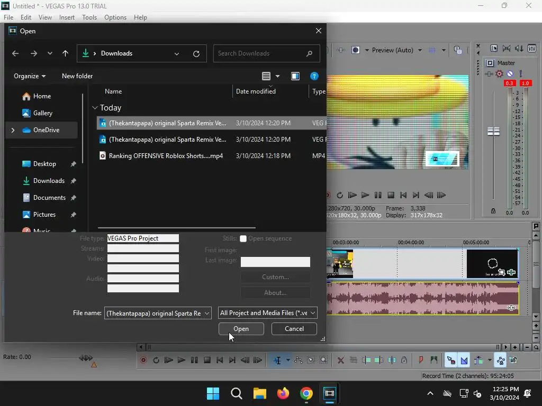Click the Split Screen View icon in preview

tap(356, 50)
